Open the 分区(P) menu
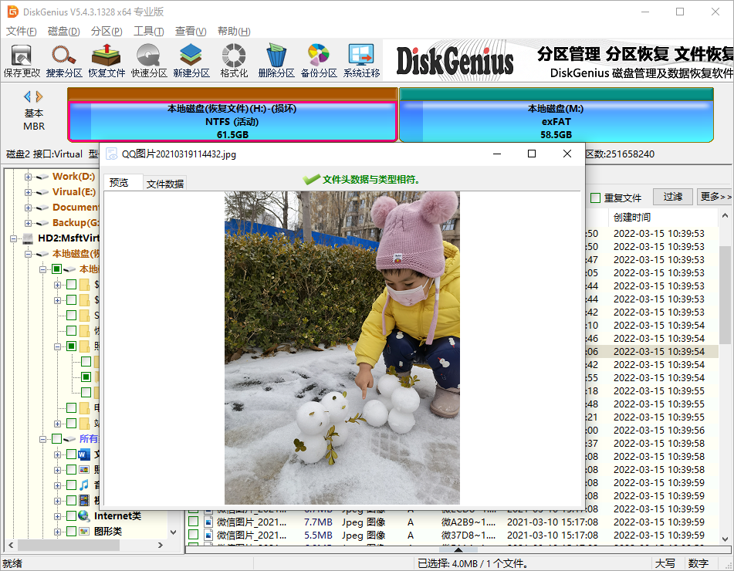Screen dimensions: 734x571 pyautogui.click(x=107, y=32)
